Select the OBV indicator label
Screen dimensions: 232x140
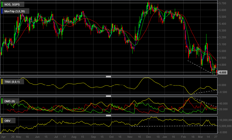click(8, 121)
